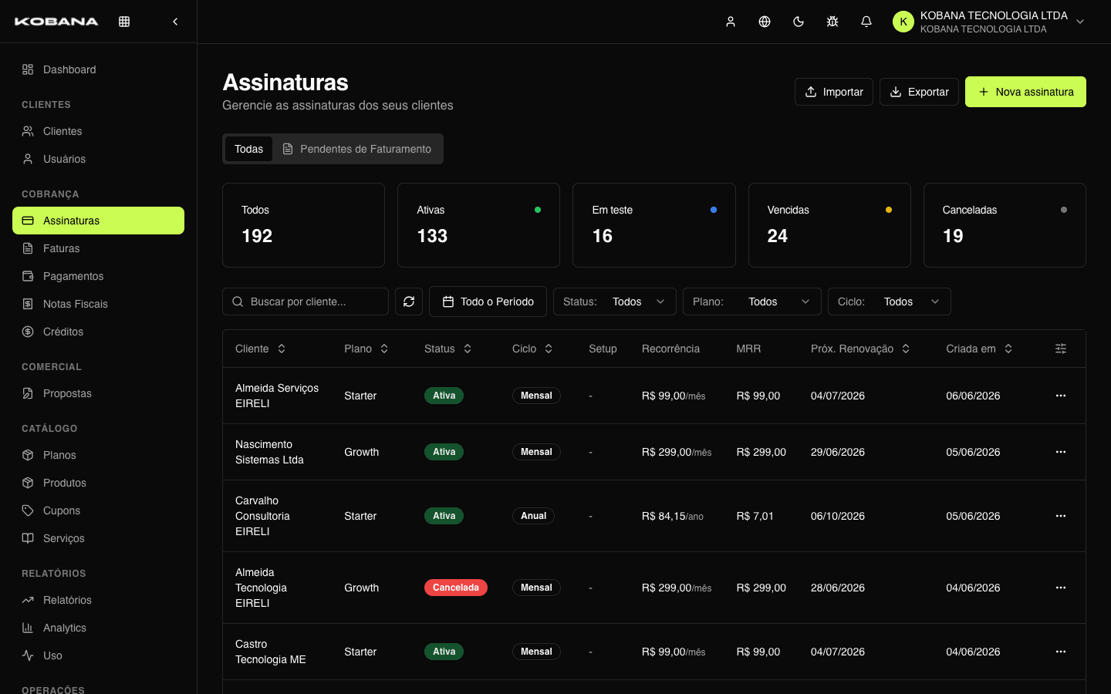Open actions menu for Almeida Tecnologia EIRELI
The height and width of the screenshot is (694, 1111).
coord(1061,588)
